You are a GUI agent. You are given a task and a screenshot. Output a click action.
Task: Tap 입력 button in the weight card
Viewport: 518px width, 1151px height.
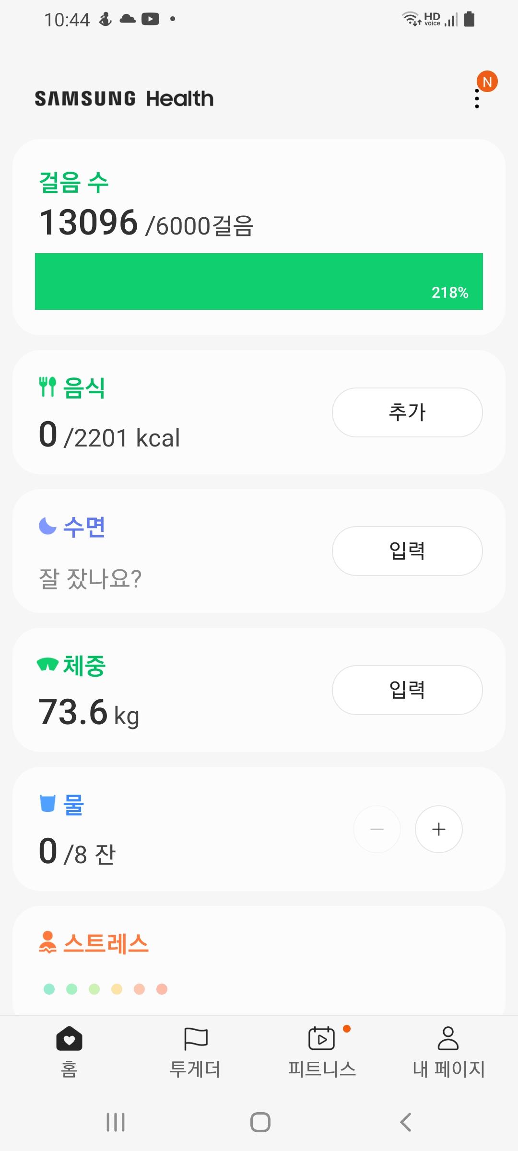[x=407, y=690]
